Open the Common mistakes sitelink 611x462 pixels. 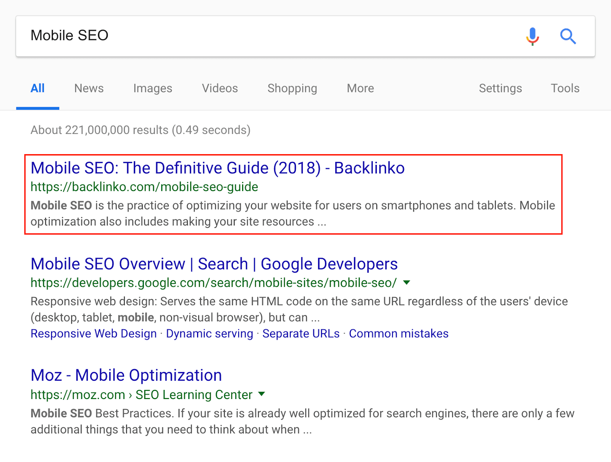click(398, 333)
